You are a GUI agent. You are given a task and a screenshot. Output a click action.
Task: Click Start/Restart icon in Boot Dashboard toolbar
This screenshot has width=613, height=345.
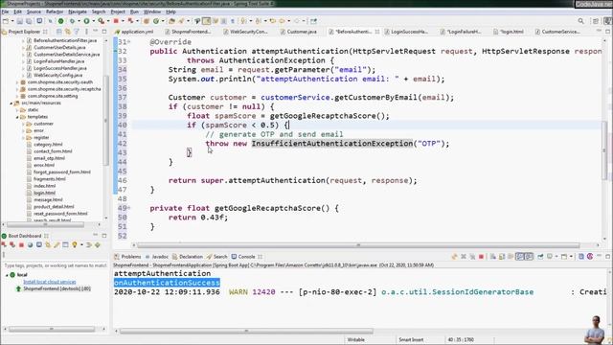point(4,245)
